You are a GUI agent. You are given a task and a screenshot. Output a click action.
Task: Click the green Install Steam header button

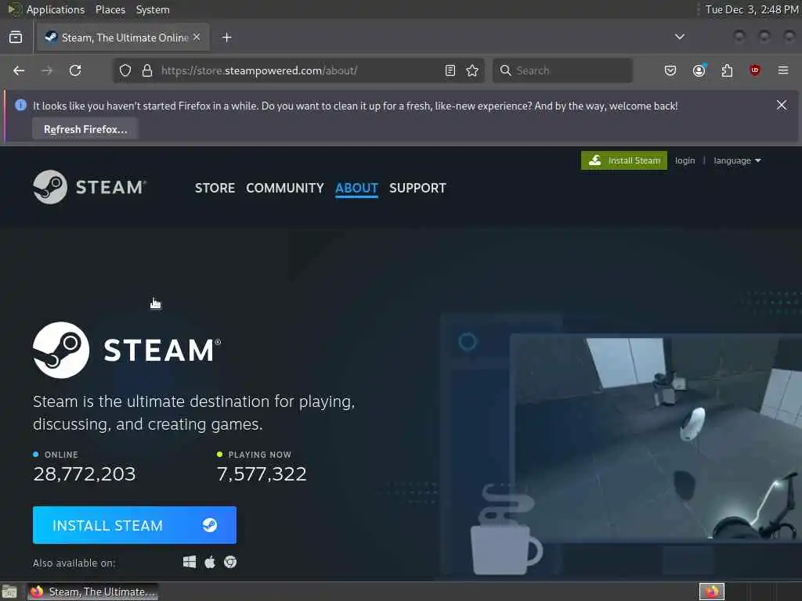tap(624, 160)
